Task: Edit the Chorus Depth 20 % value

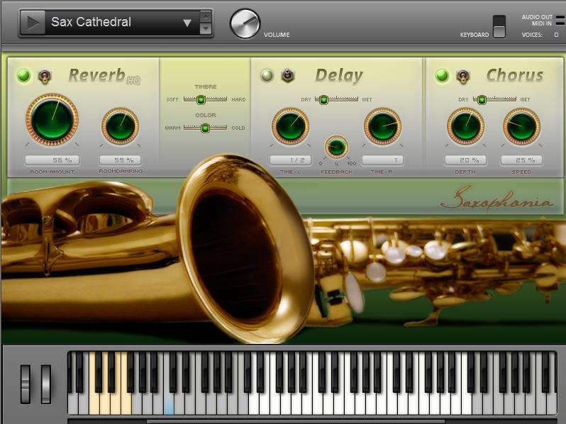Action: [466, 160]
